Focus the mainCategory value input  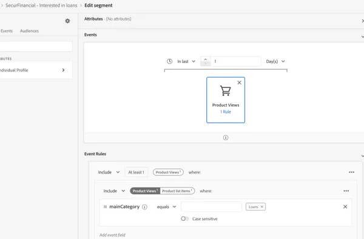211,206
